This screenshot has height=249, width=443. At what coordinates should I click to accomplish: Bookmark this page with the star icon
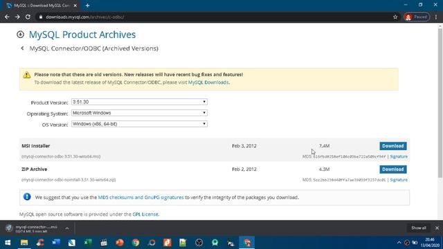point(395,17)
